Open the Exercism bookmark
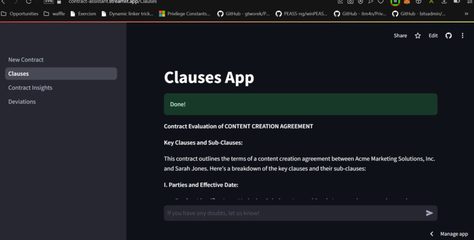The width and height of the screenshot is (474, 240). 83,14
